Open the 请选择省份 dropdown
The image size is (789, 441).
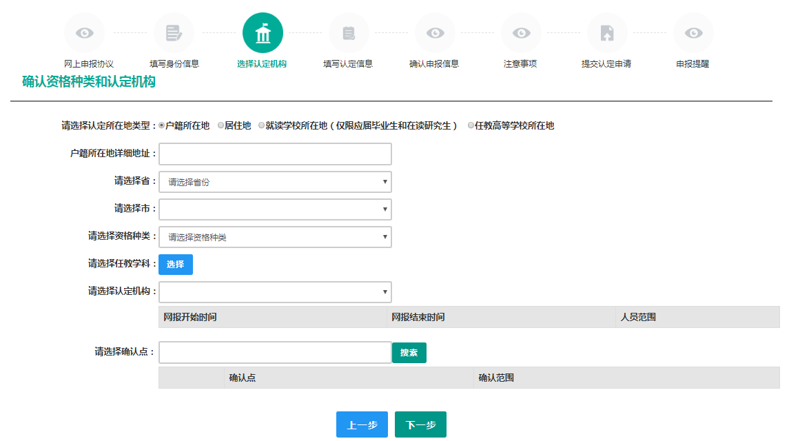pos(275,182)
